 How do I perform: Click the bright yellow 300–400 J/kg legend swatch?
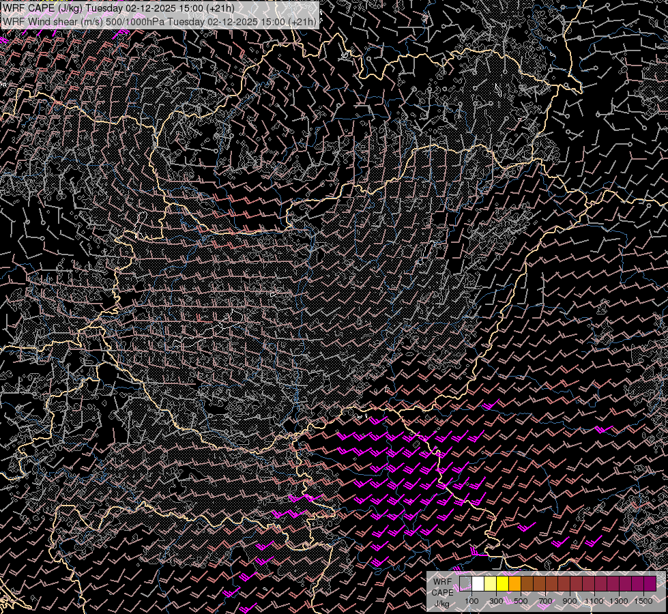503,583
